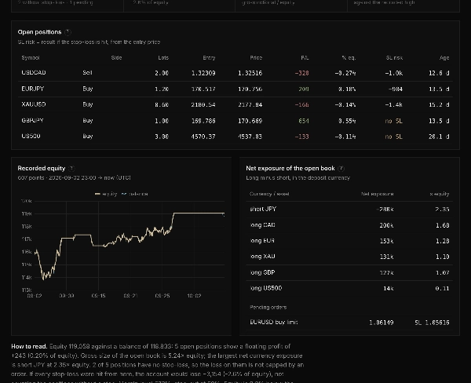Toggle the equity series in chart legend

106,194
